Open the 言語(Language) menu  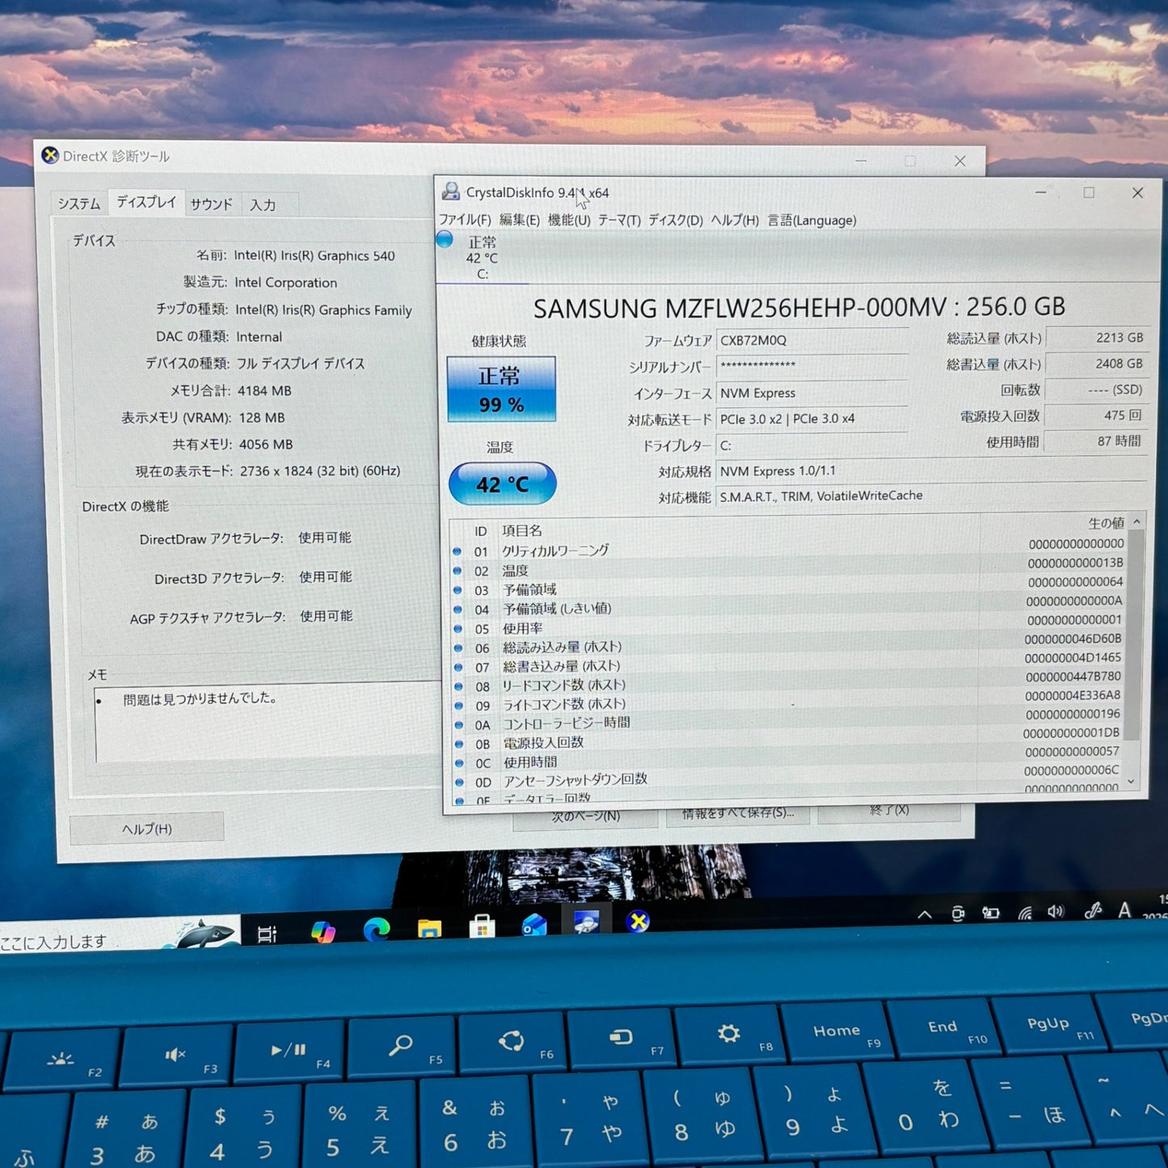[812, 220]
